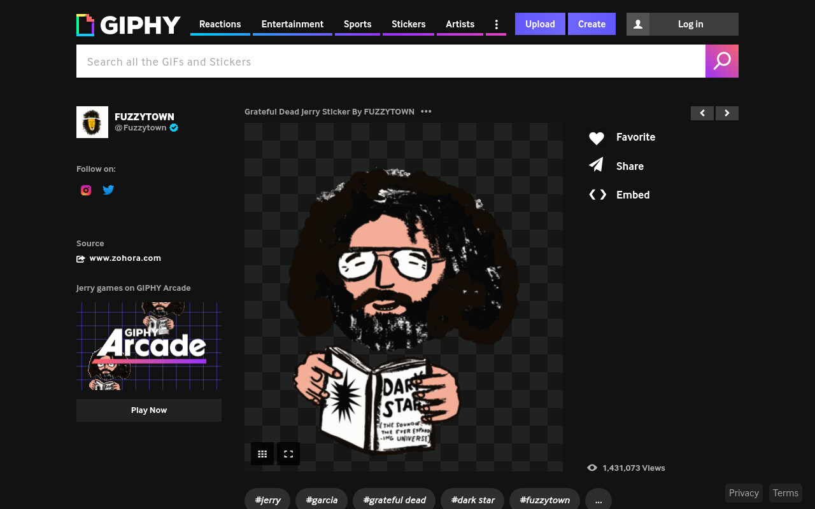Focus the GIF and Sticker search field
The width and height of the screenshot is (815, 509).
click(391, 61)
